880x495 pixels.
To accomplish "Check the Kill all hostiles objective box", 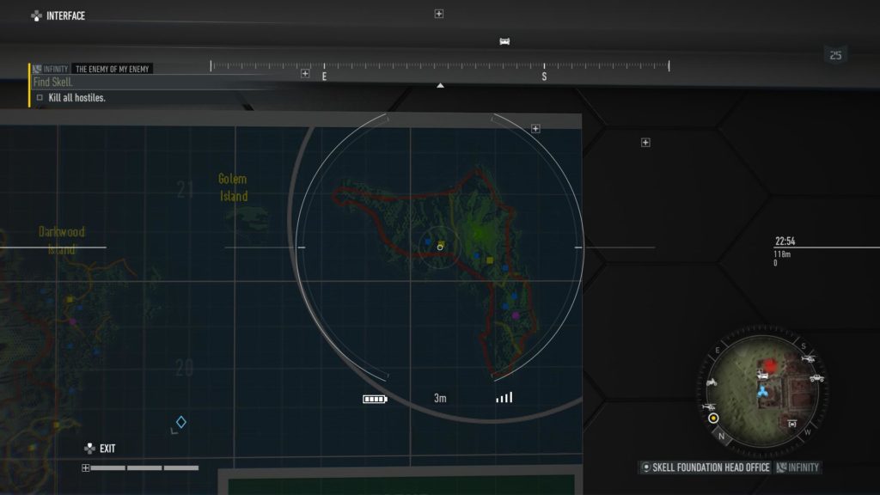I will tap(40, 98).
